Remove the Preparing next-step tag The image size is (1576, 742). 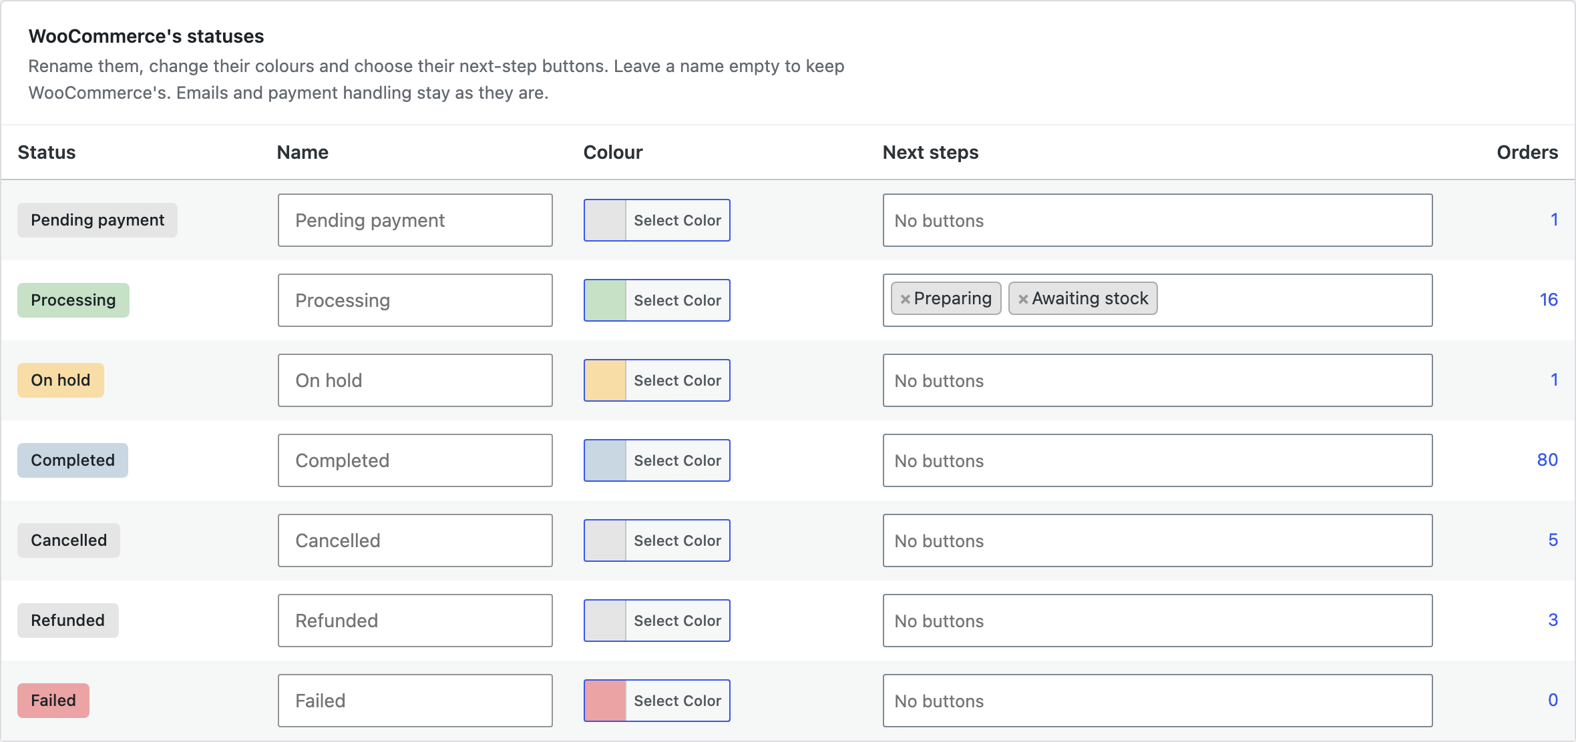pos(905,299)
